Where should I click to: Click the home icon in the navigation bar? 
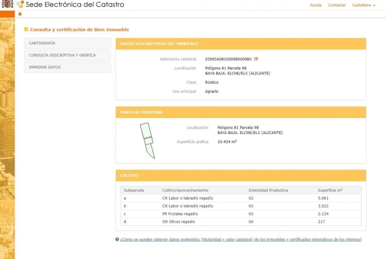pos(20,14)
